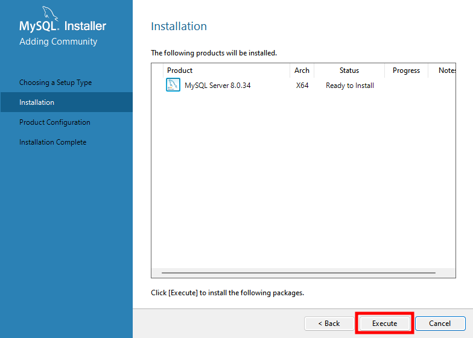Open the Product Configuration step
The width and height of the screenshot is (473, 338).
click(54, 122)
